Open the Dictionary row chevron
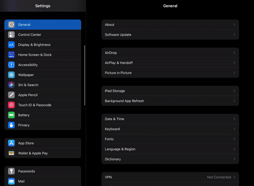 [234, 159]
